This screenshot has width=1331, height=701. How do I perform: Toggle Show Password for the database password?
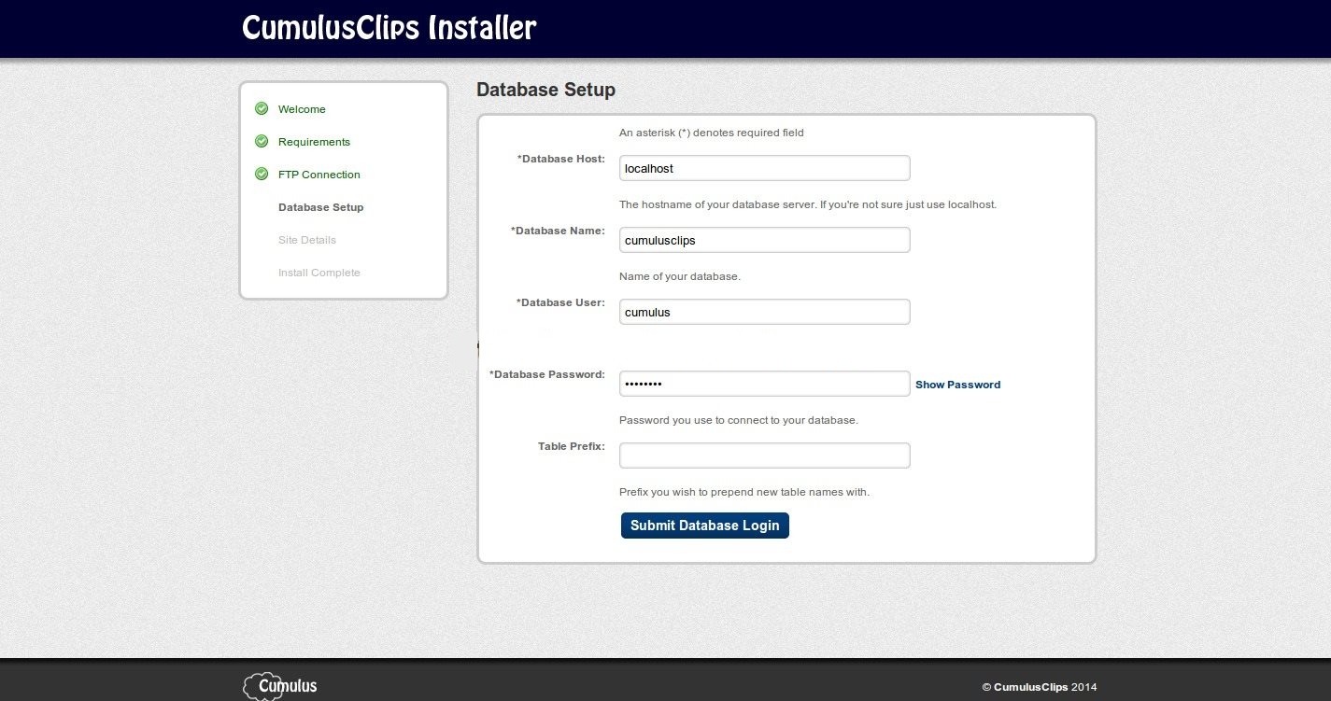pos(957,385)
